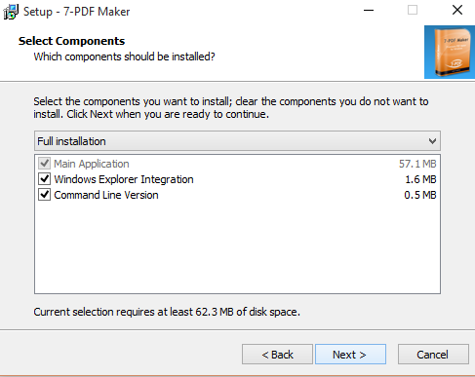Click the 1.6 MB size of Explorer Integration
The height and width of the screenshot is (377, 475).
coord(420,179)
